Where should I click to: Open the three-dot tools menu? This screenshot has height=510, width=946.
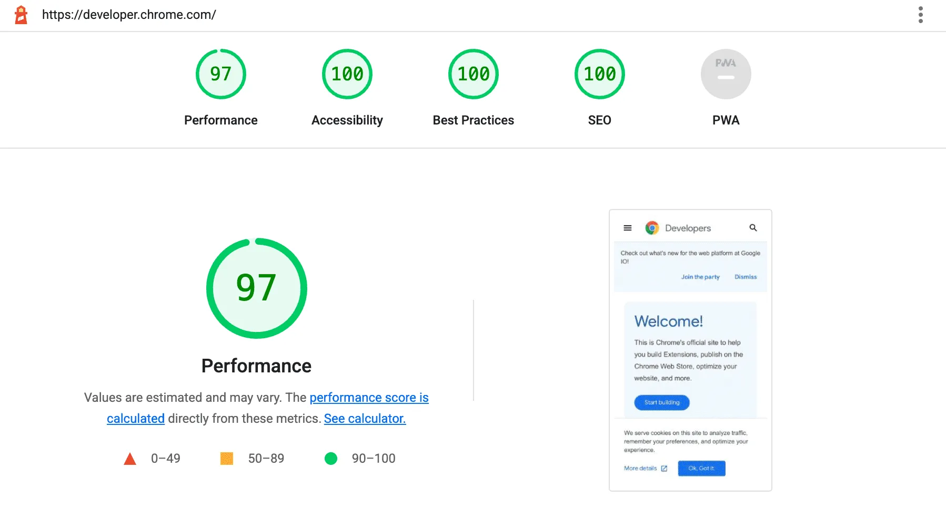920,15
